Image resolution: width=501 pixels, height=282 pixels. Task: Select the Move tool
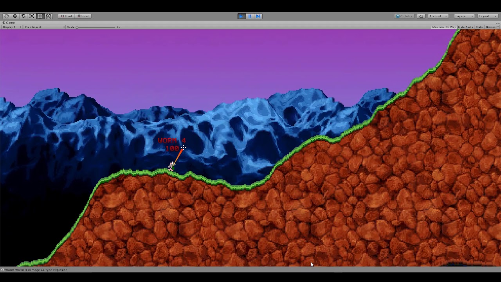pyautogui.click(x=15, y=16)
